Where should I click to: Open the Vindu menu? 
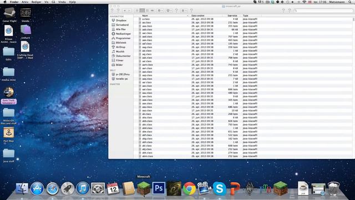[62, 2]
